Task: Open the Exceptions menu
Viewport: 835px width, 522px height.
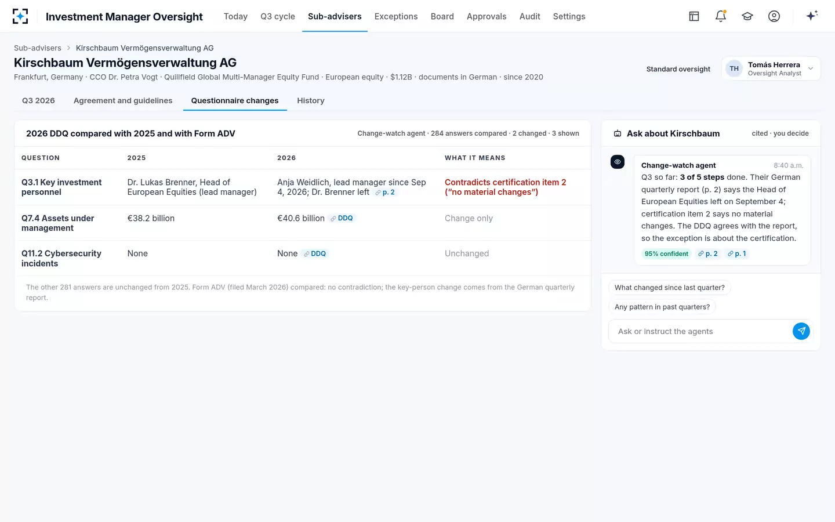Action: 396,16
